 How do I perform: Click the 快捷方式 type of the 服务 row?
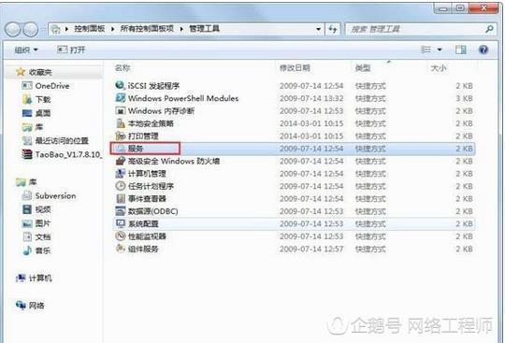[370, 149]
